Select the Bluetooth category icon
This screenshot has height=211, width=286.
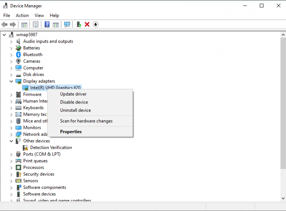point(18,55)
